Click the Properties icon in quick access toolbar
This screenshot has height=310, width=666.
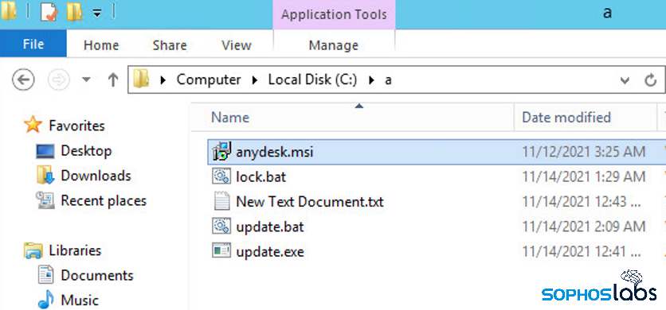[49, 12]
